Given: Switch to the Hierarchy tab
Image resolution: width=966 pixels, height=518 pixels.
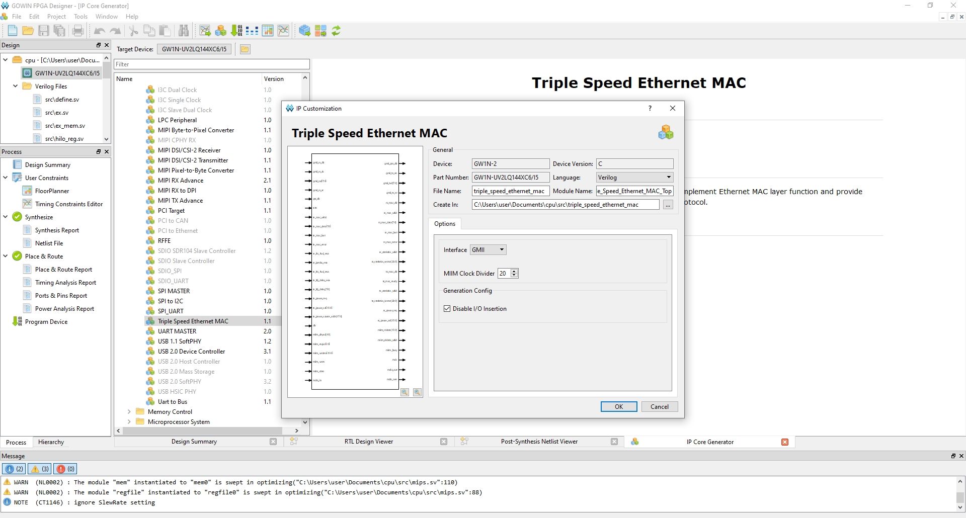Looking at the screenshot, I should (51, 442).
